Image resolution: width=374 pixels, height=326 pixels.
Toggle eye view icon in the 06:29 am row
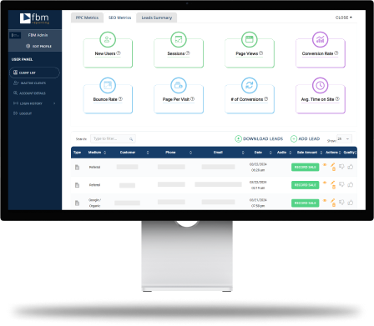click(325, 165)
